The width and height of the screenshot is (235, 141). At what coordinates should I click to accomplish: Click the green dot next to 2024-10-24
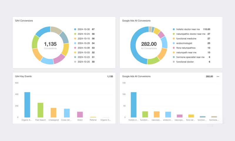click(75, 34)
